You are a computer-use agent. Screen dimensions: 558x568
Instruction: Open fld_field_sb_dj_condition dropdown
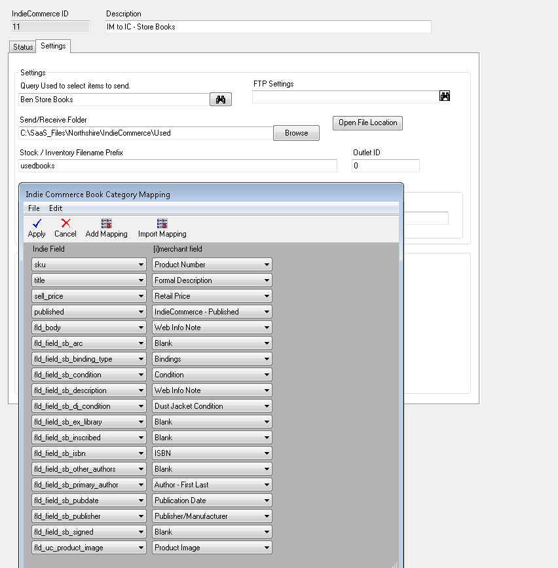88,406
